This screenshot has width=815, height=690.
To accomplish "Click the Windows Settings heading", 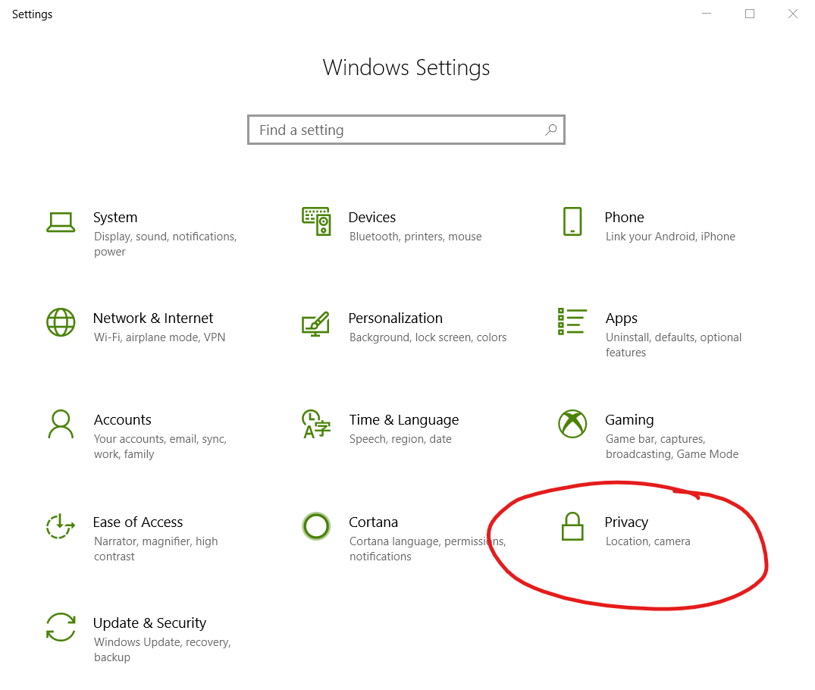I will (406, 67).
